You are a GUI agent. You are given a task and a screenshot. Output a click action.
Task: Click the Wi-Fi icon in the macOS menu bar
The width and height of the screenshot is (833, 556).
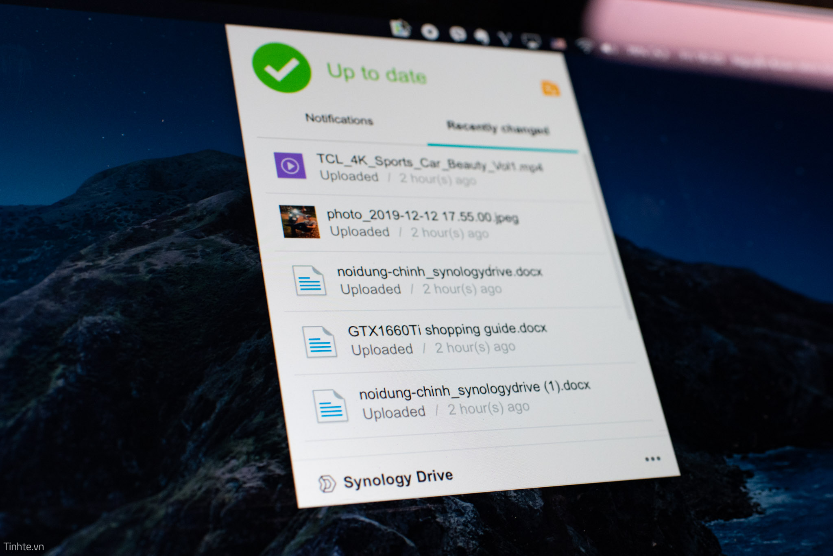pyautogui.click(x=585, y=45)
